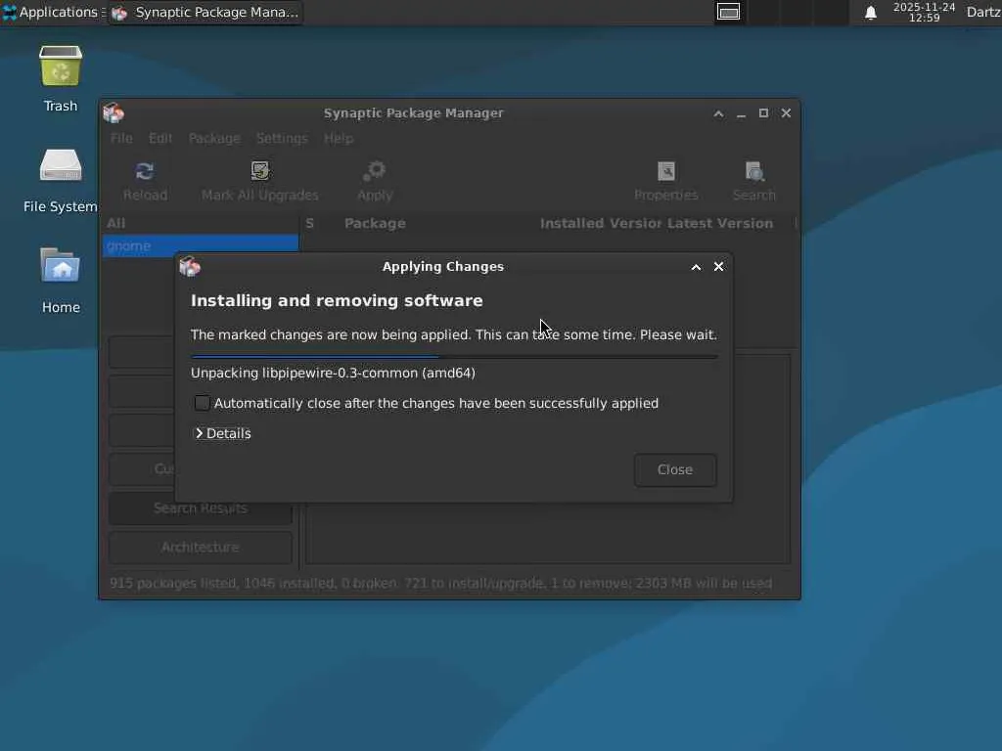Screen dimensions: 1002x751
Task: Open the Trash desktop icon
Action: [61, 66]
